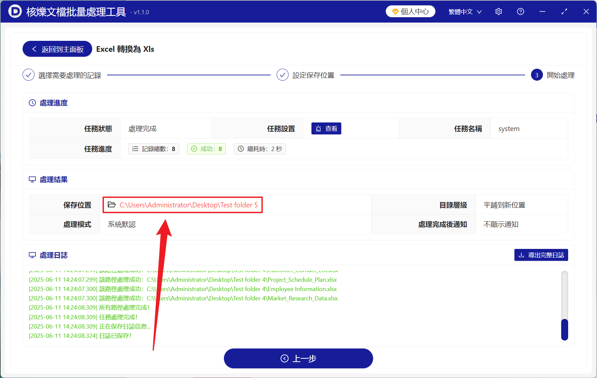Click the D app logo icon

click(15, 11)
